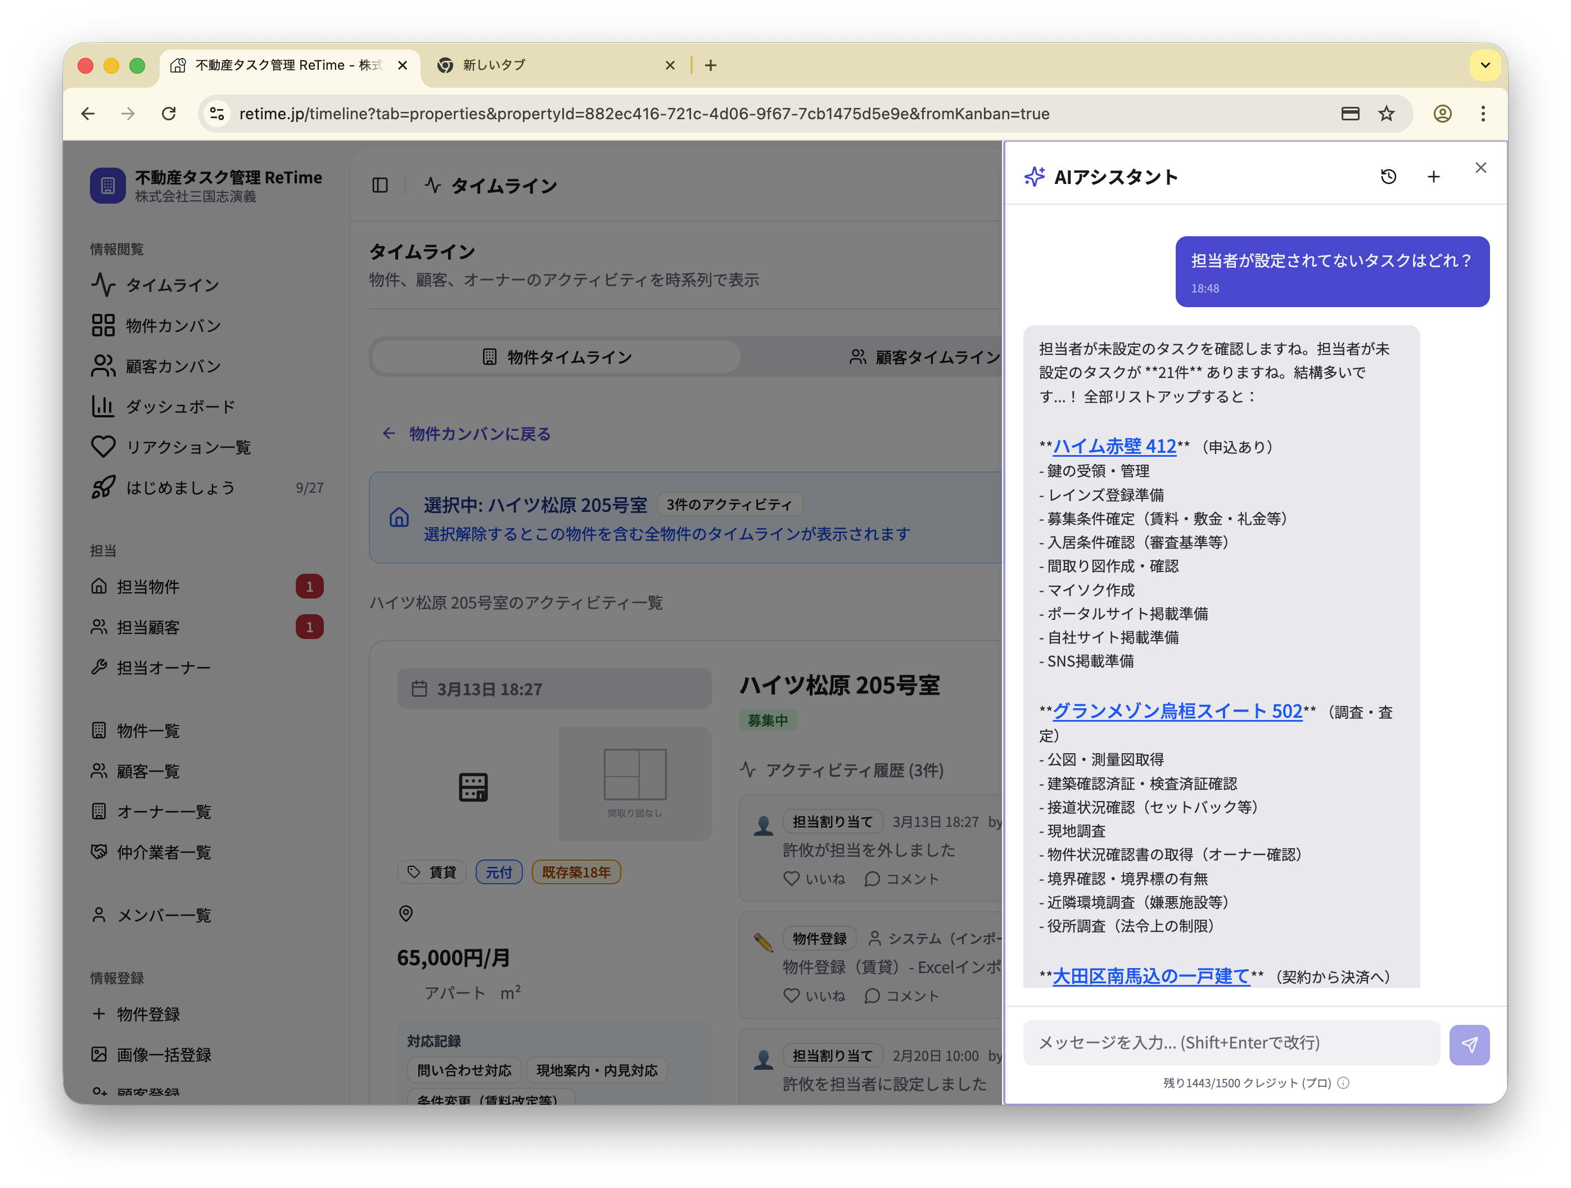
Task: Click the 物件カンバンに戻る link
Action: [x=480, y=434]
